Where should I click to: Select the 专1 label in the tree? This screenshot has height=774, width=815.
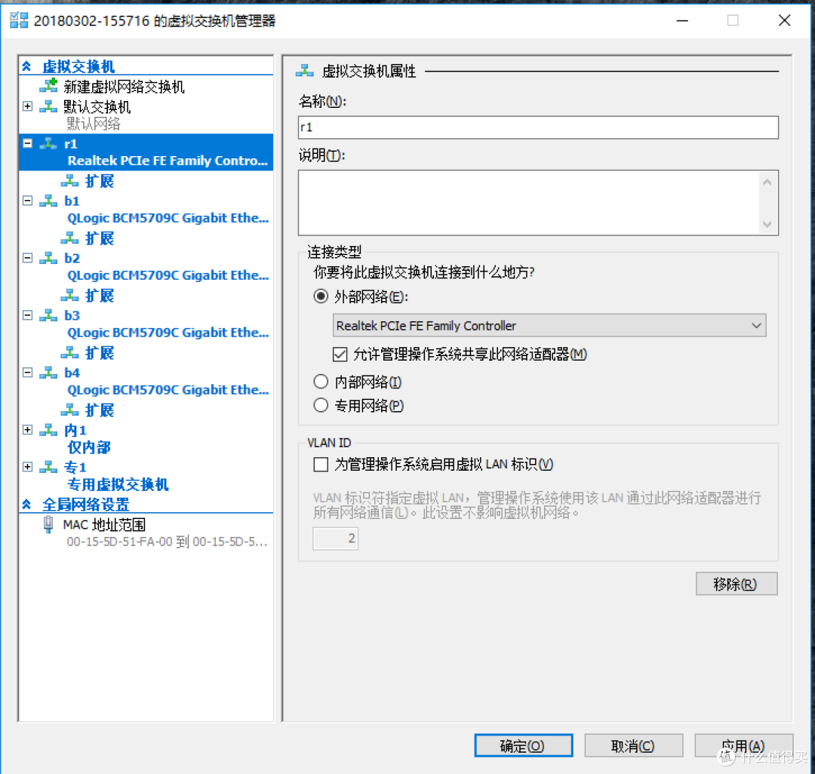click(x=75, y=467)
